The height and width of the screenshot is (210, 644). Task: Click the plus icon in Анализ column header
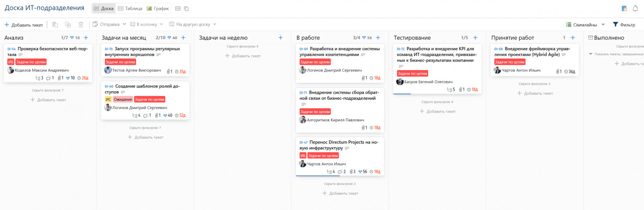tap(86, 38)
